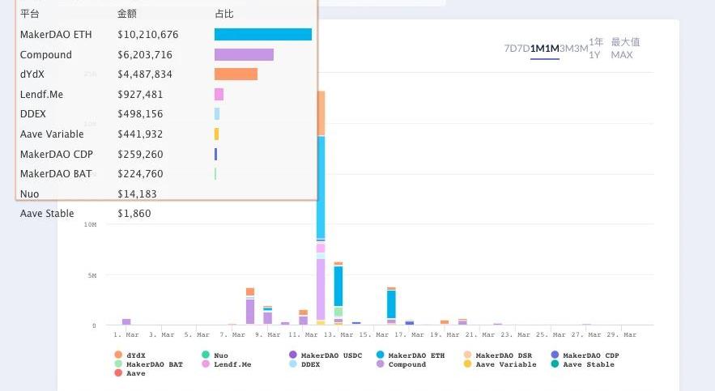
Task: Click the MakerDAO BAT legend dot
Action: pyautogui.click(x=118, y=364)
